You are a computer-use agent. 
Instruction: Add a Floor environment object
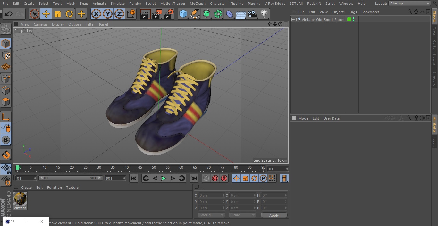coord(241,14)
